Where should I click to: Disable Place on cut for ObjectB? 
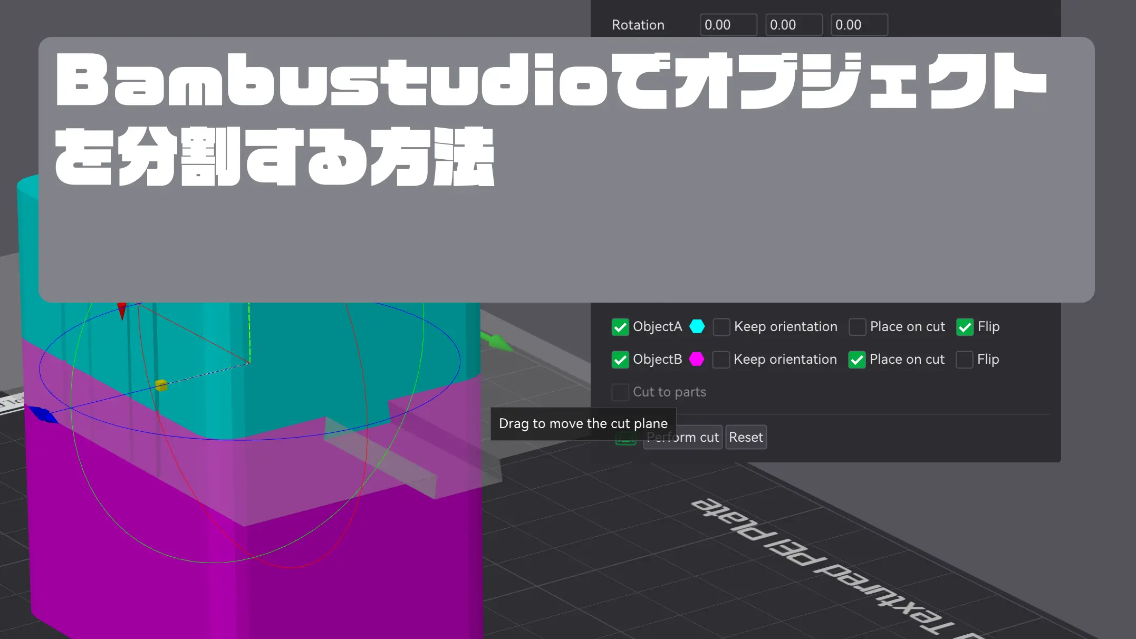point(857,360)
